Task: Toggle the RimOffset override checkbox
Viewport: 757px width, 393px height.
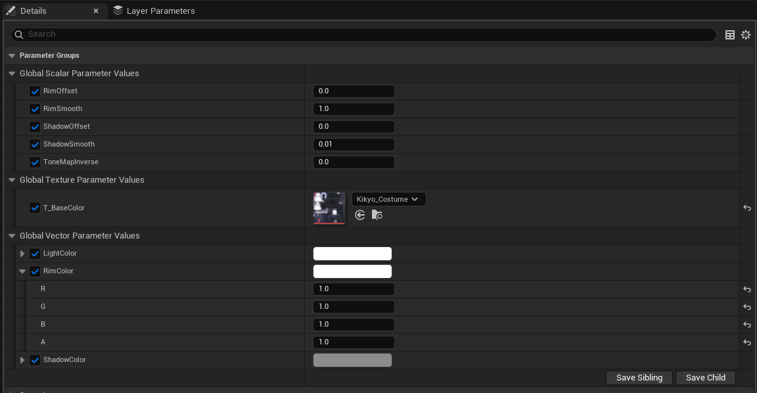Action: [x=35, y=91]
